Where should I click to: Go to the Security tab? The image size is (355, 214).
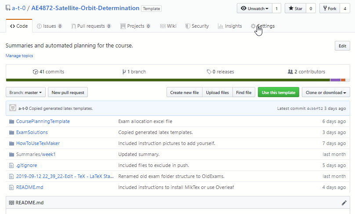(197, 26)
